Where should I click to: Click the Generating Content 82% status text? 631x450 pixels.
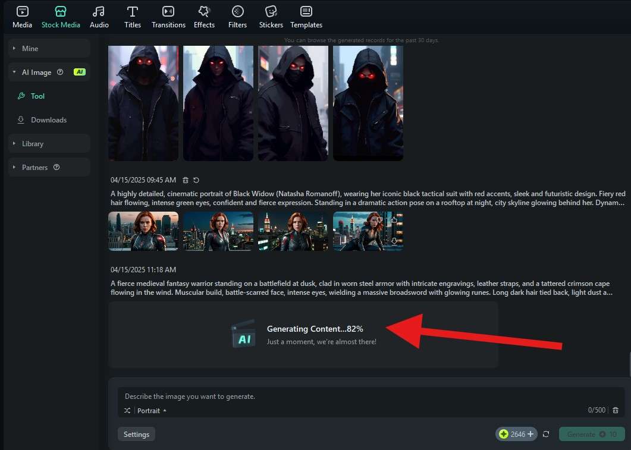coord(315,329)
